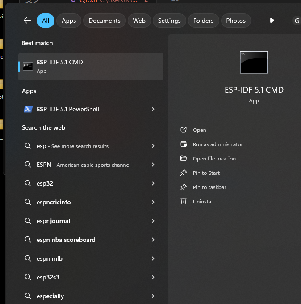Image resolution: width=301 pixels, height=304 pixels.
Task: Choose Run as administrator
Action: click(218, 144)
